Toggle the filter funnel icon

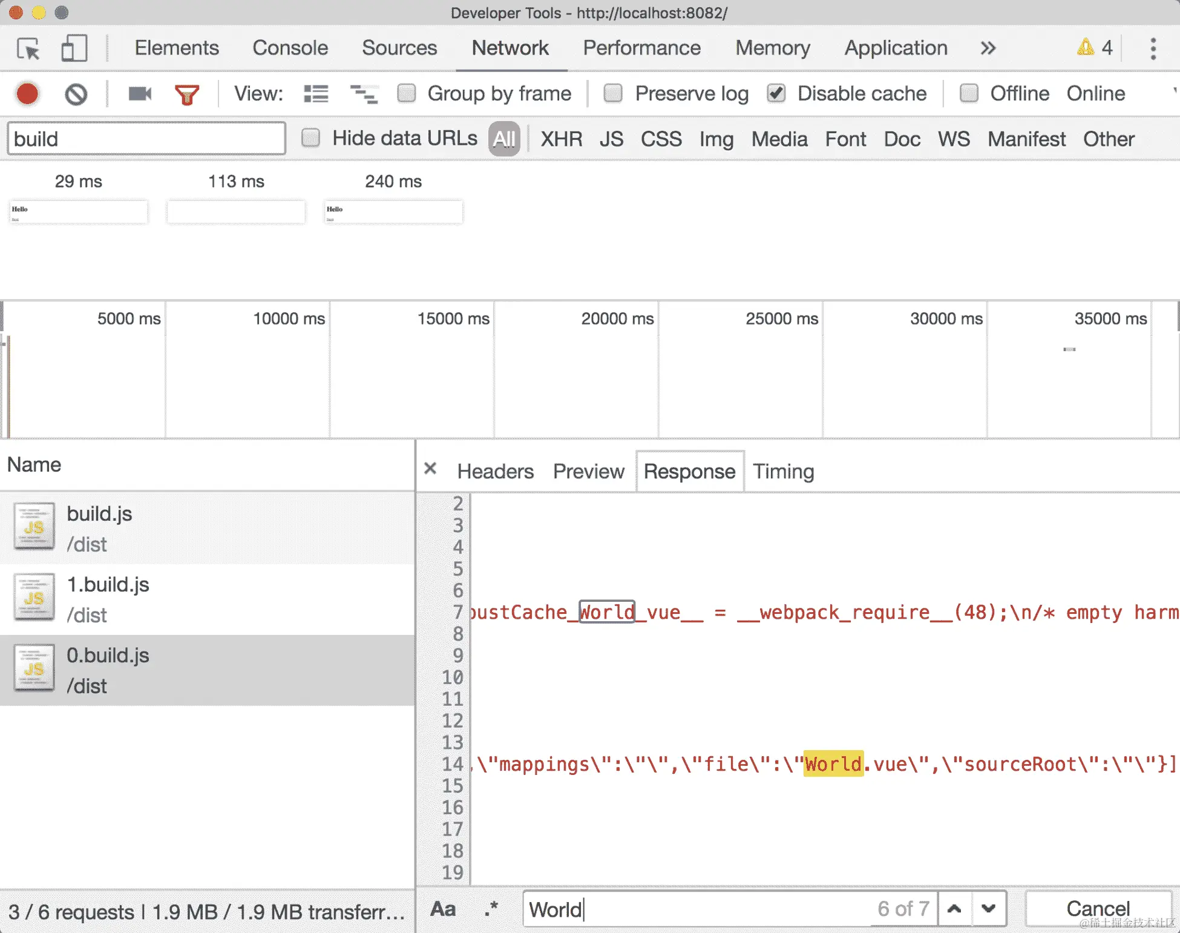tap(187, 94)
